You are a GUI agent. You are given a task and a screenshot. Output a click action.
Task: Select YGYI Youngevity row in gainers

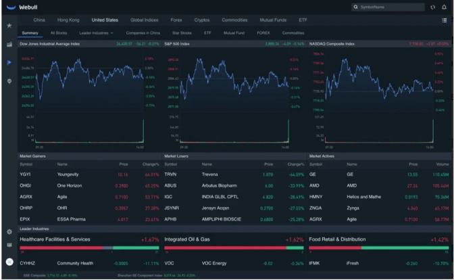point(89,174)
